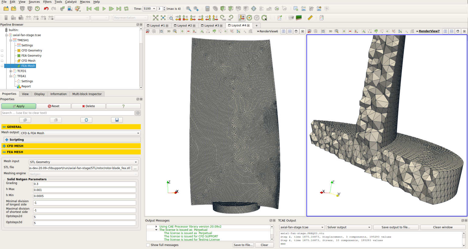Click the Set view direction +X icon
This screenshot has width=468, height=249.
coord(179,17)
